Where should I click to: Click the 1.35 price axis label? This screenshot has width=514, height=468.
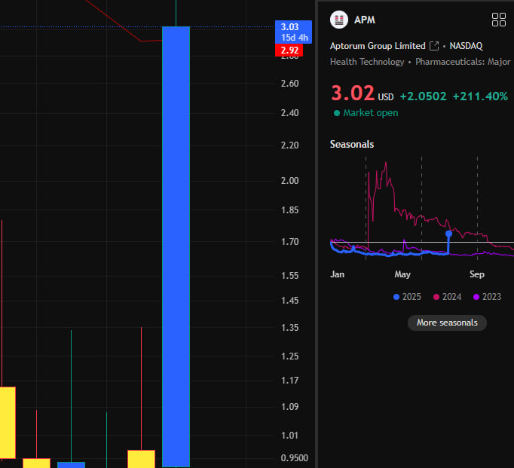tap(289, 327)
